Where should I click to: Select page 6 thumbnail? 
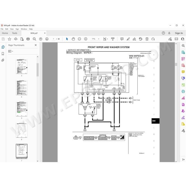(x=22, y=130)
